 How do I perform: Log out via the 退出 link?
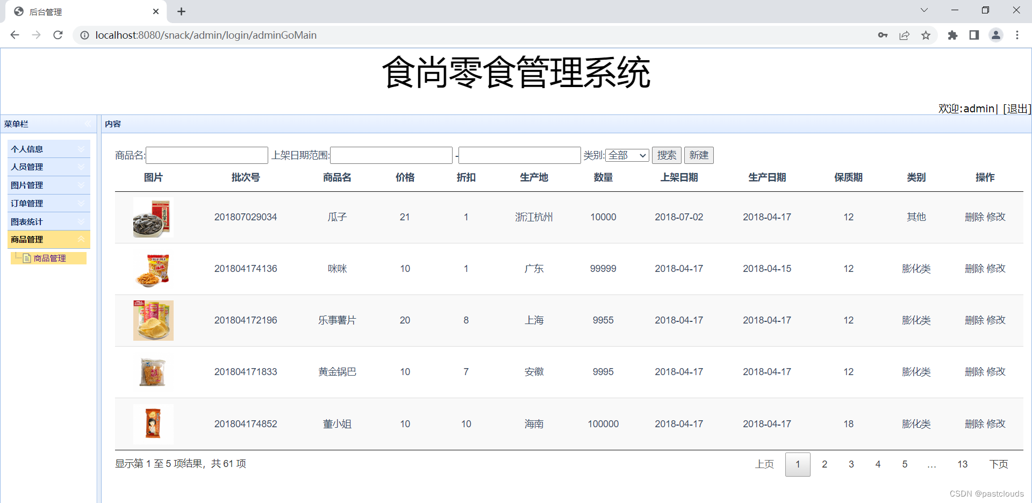[1017, 109]
